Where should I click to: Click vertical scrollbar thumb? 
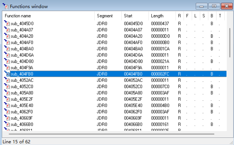(230, 43)
